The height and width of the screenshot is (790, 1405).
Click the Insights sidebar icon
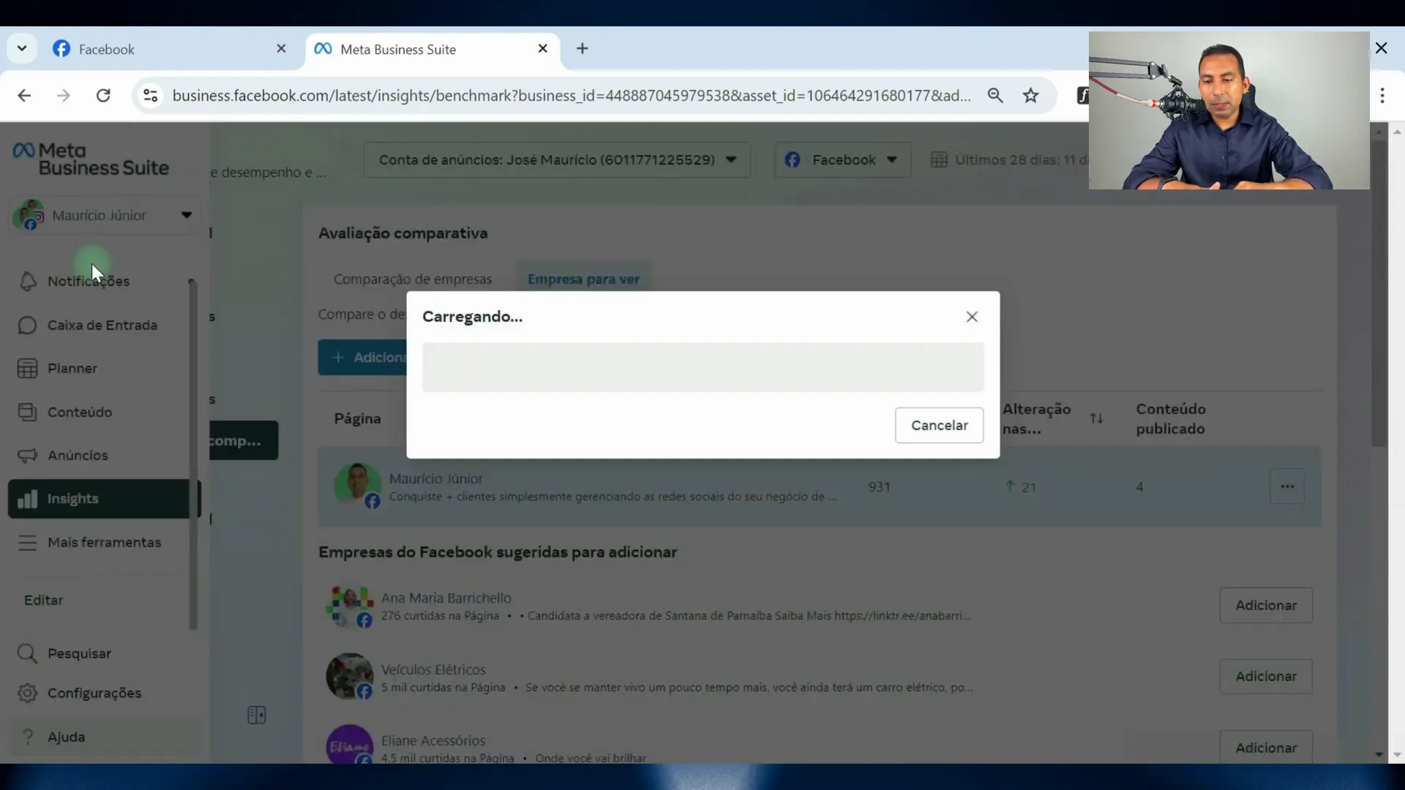coord(26,497)
